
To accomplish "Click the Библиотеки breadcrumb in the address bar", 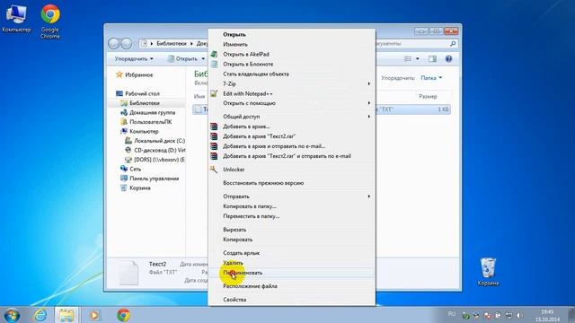I will (172, 44).
